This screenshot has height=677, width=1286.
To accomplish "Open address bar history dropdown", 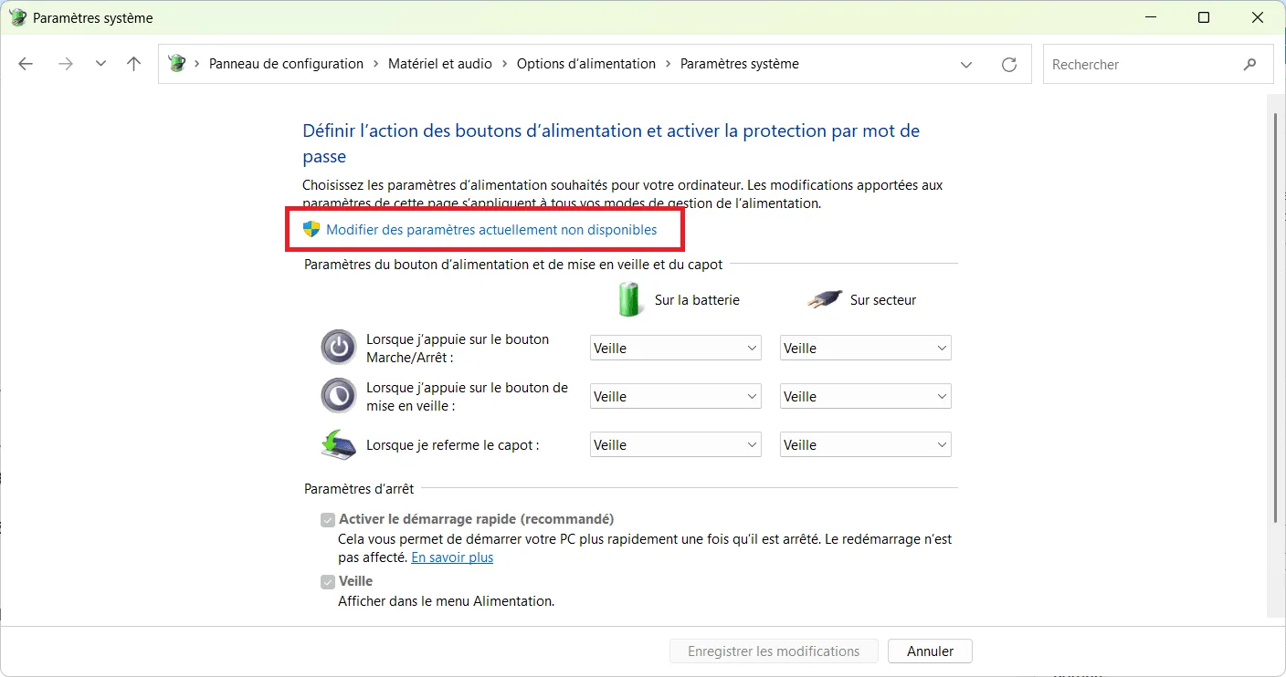I will [966, 64].
